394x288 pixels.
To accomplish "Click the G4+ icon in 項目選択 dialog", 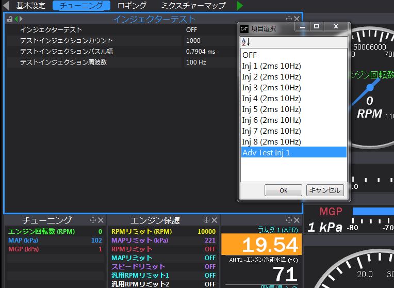I will click(244, 29).
